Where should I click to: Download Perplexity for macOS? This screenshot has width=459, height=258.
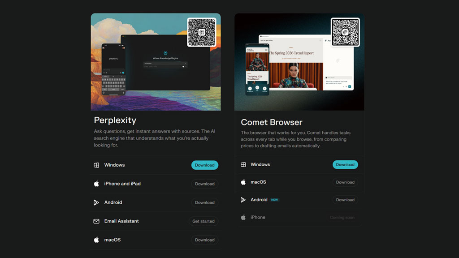[204, 240]
